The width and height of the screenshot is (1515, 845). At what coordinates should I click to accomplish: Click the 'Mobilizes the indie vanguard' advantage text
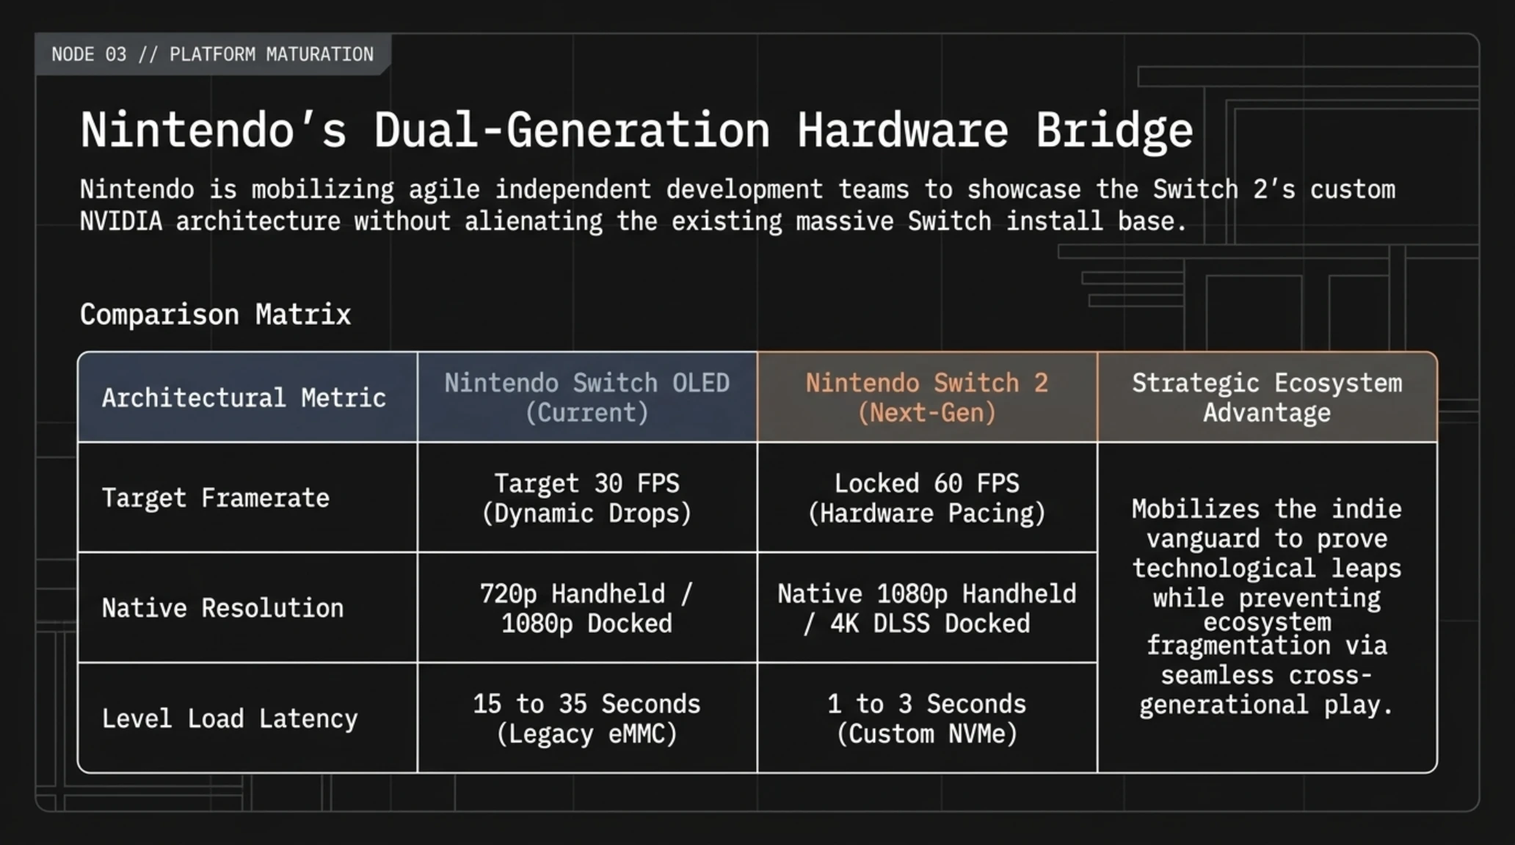click(x=1267, y=607)
